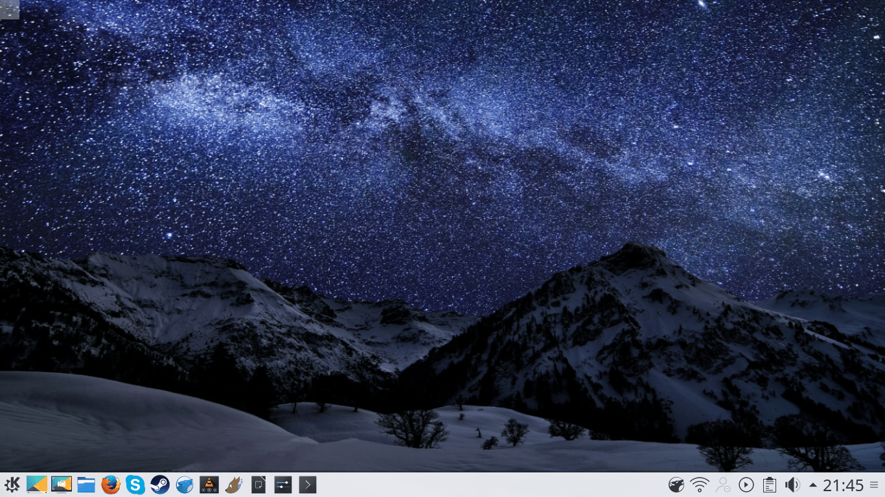Open VLC media player

(x=209, y=485)
